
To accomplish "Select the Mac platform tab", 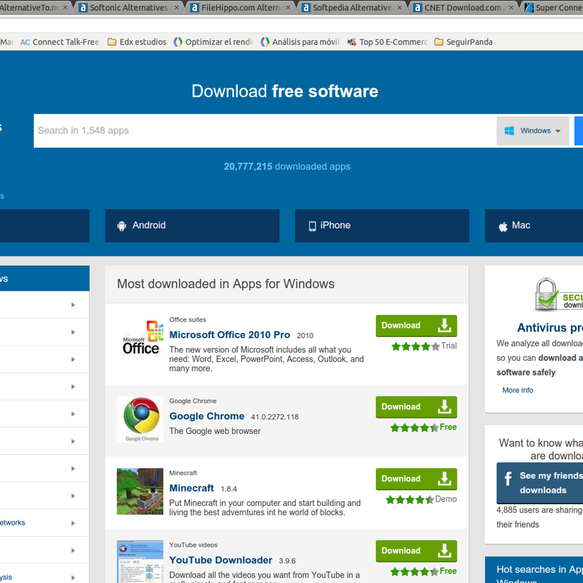I will pos(534,226).
